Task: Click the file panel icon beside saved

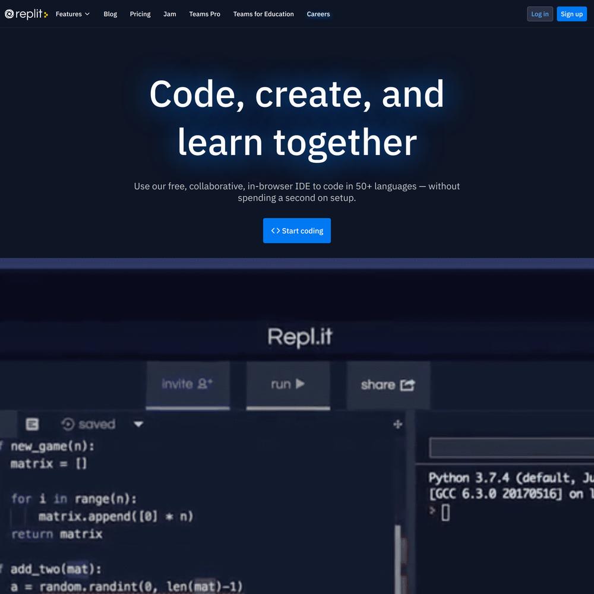Action: coord(32,424)
